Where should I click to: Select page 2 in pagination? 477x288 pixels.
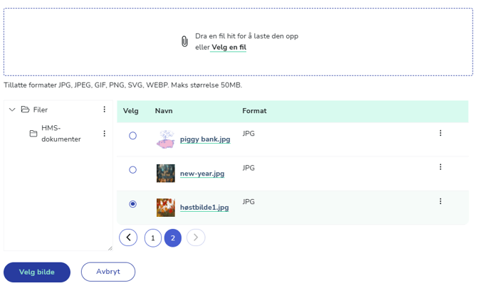click(173, 238)
